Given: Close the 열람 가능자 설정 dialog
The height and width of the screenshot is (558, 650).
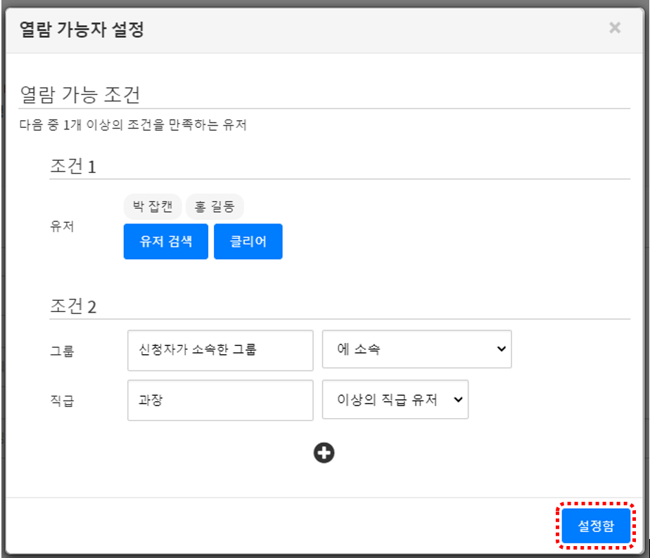Looking at the screenshot, I should (x=614, y=28).
